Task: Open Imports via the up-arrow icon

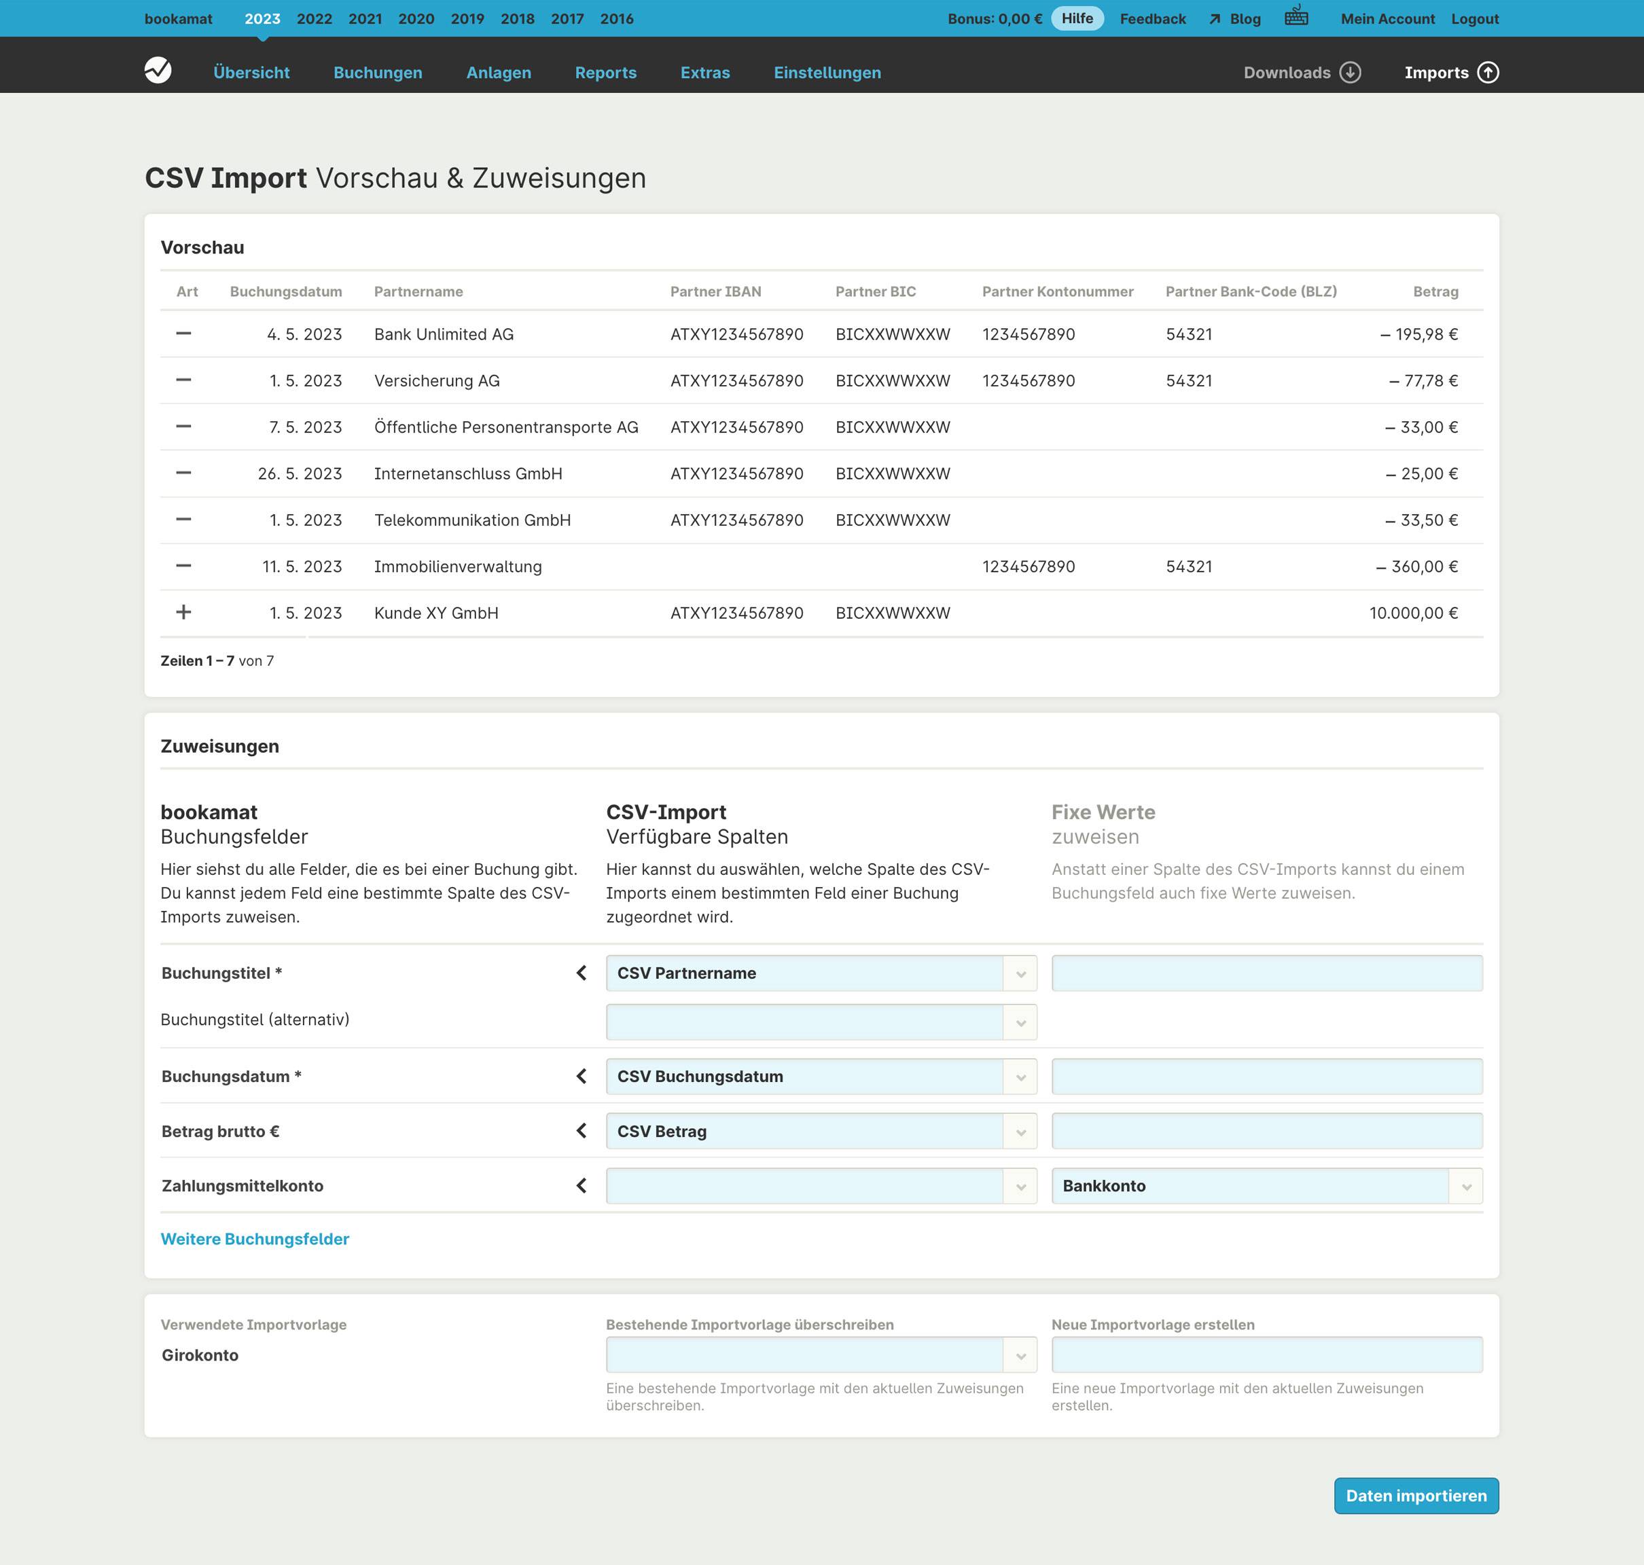Action: [1489, 73]
